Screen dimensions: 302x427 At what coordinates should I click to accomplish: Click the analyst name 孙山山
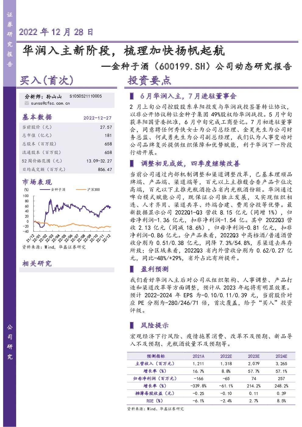pyautogui.click(x=54, y=96)
